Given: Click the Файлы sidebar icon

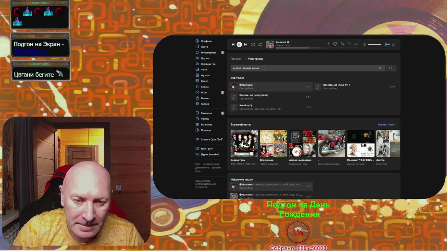Looking at the screenshot, I should click(197, 119).
